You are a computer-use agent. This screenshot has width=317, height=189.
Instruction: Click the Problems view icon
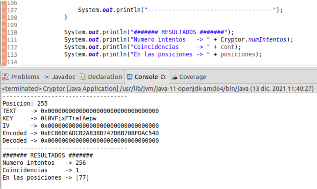[5, 77]
